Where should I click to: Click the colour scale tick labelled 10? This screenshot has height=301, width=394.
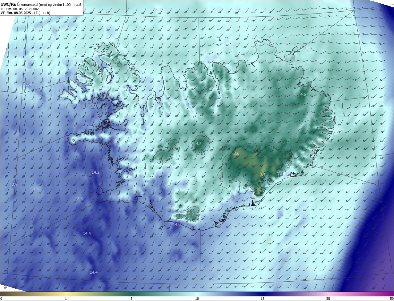point(197,299)
